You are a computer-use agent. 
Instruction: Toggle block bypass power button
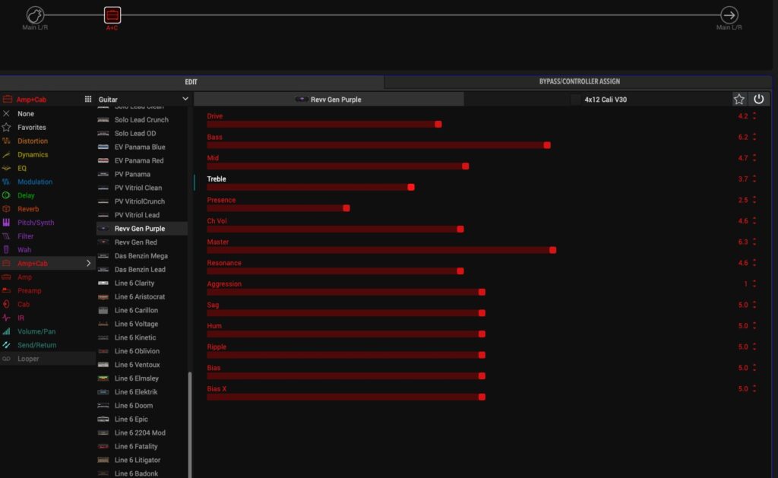coord(758,99)
